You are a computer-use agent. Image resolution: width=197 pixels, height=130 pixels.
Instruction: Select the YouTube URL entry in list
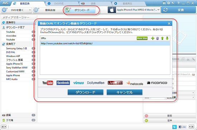(x=105, y=43)
